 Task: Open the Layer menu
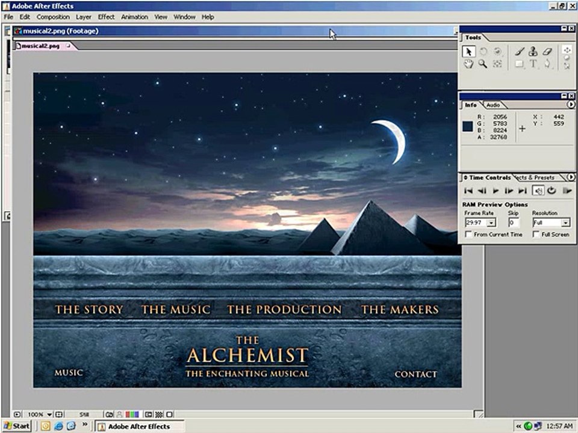point(84,17)
